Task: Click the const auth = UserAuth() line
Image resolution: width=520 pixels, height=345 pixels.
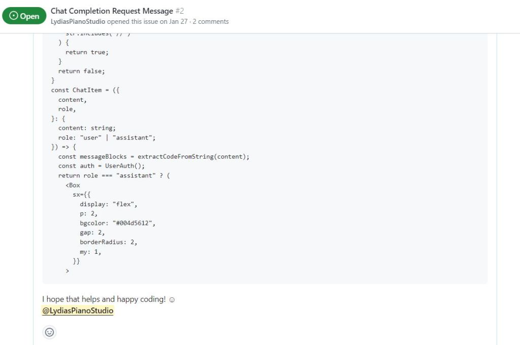Action: [102, 166]
